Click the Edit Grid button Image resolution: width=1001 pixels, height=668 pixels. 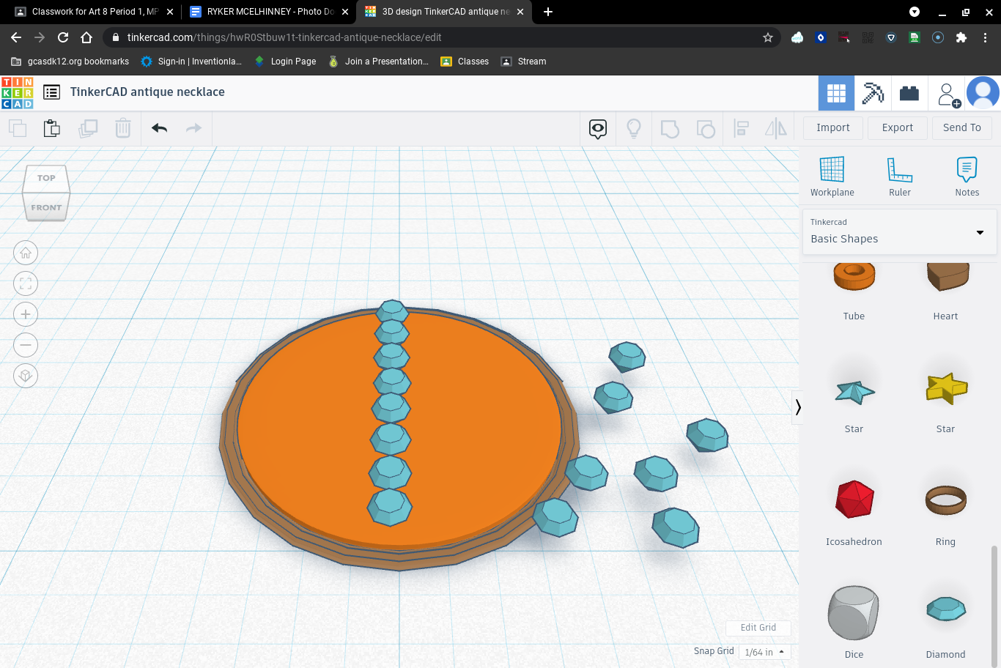pyautogui.click(x=758, y=628)
